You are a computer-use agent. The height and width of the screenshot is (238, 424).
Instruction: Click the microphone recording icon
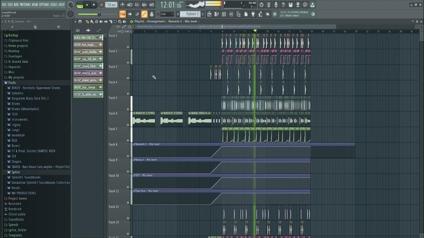pyautogui.click(x=276, y=5)
